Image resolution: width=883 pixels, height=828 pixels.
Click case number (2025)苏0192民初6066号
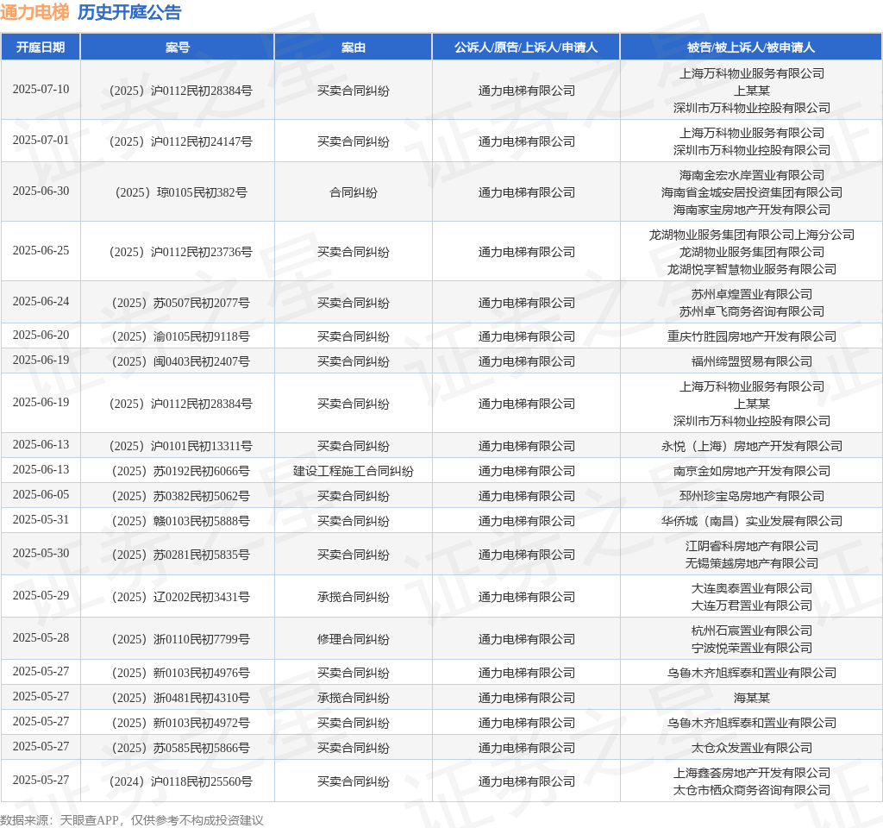click(x=181, y=471)
